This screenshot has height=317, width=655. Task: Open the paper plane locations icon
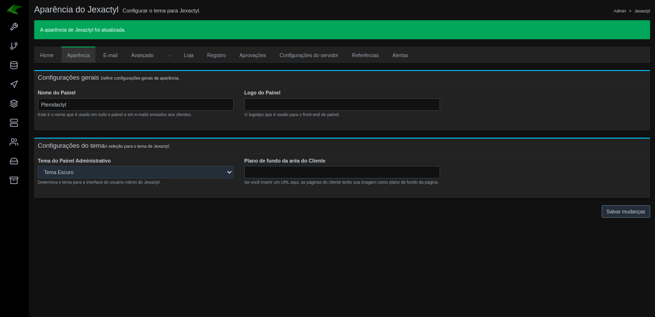coord(14,84)
